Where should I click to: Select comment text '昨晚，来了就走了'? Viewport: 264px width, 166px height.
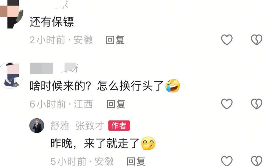pyautogui.click(x=95, y=143)
